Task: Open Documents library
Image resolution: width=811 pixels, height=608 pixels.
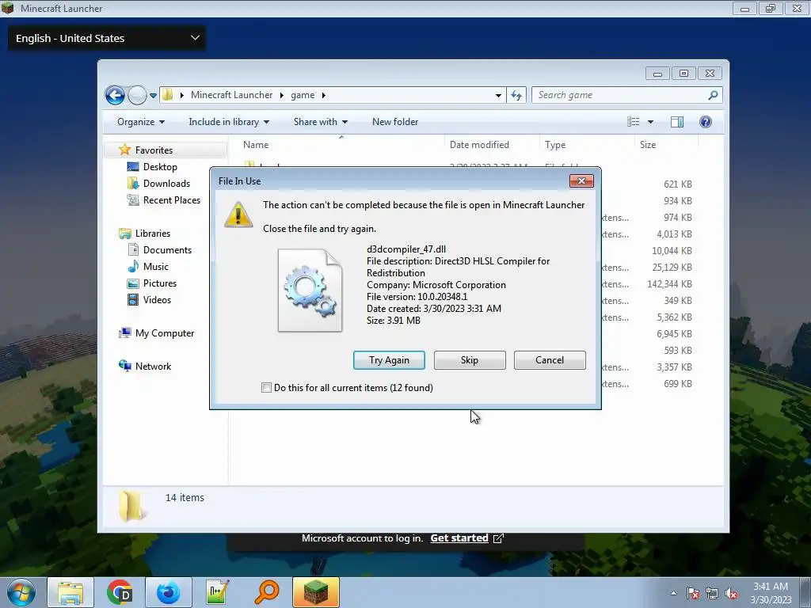Action: pos(167,249)
